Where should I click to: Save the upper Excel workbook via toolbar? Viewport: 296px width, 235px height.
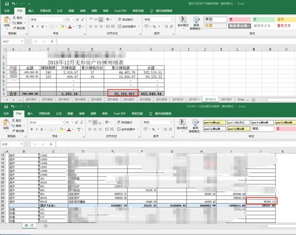click(x=7, y=4)
